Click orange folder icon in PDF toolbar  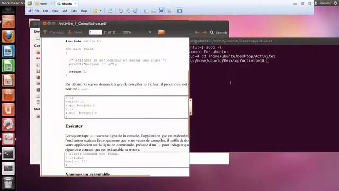[162, 32]
